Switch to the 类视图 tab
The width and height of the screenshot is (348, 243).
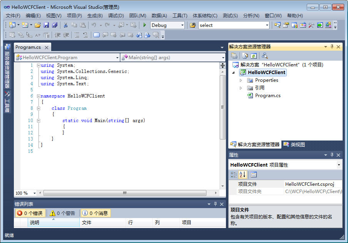coord(294,144)
